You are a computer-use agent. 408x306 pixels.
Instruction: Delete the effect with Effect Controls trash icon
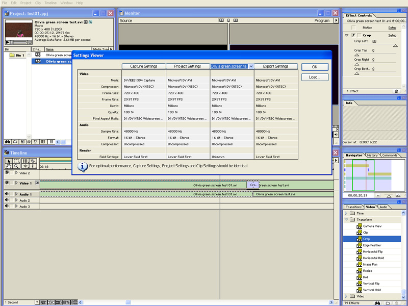pos(396,91)
